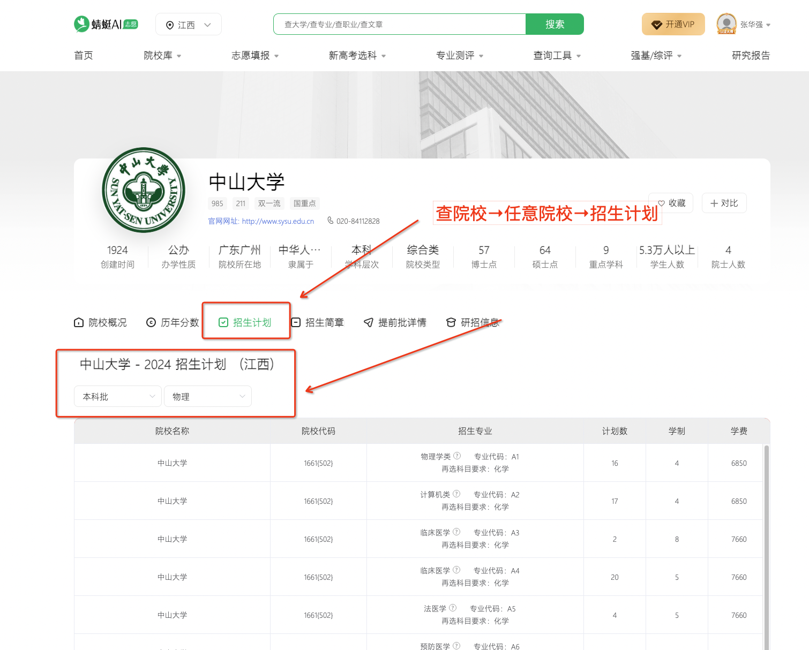The image size is (809, 650).
Task: Click the 学费 column header
Action: click(739, 431)
